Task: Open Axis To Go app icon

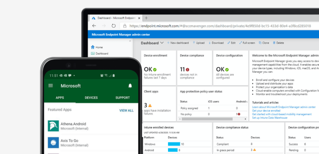Action: (53, 143)
